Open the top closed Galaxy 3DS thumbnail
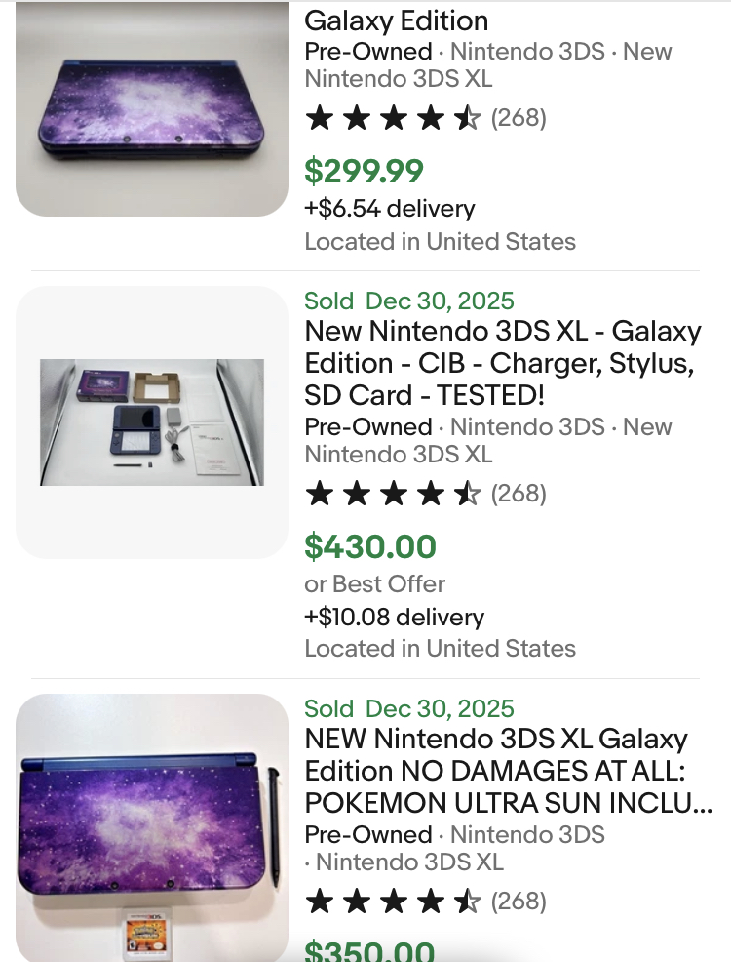The width and height of the screenshot is (731, 962). click(151, 107)
